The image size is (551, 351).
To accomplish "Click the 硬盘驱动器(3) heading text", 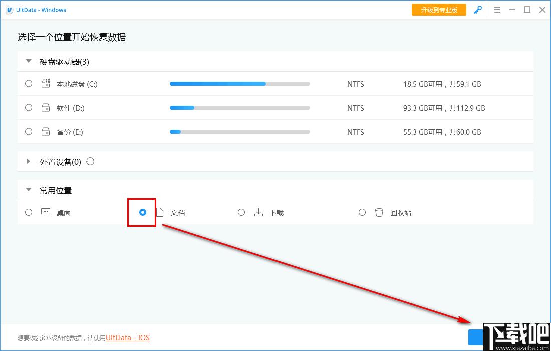I will 64,62.
